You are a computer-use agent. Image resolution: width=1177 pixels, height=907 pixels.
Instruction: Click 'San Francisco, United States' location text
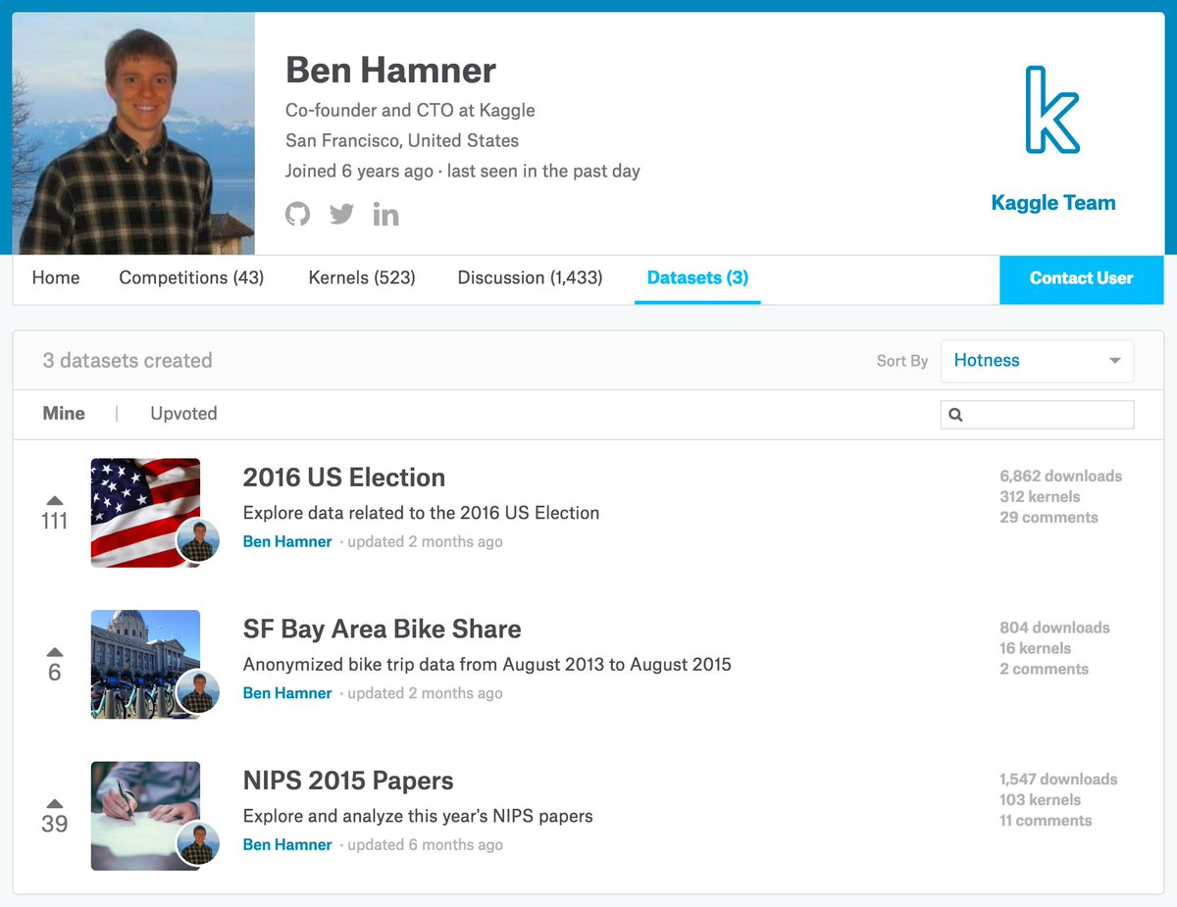(x=402, y=140)
